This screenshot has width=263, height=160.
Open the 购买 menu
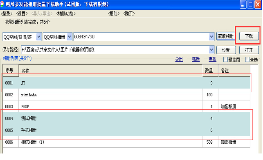129,14
